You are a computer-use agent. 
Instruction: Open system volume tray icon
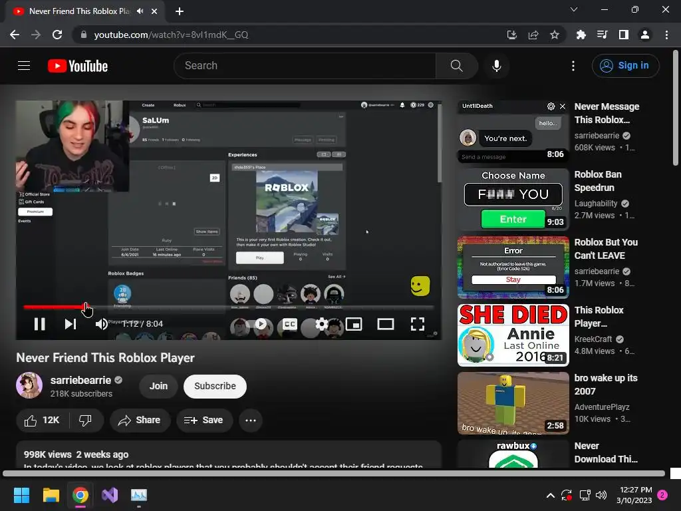[x=601, y=495]
